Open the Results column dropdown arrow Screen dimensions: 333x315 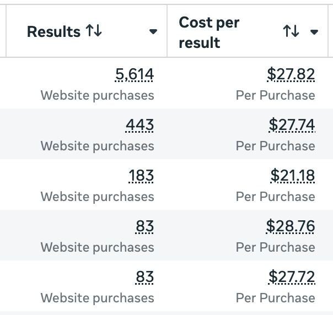[153, 32]
